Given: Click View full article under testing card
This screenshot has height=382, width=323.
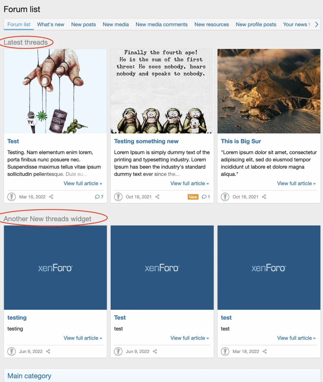Looking at the screenshot, I should point(83,338).
